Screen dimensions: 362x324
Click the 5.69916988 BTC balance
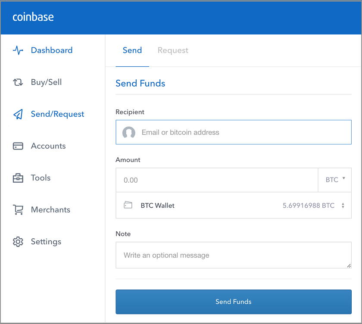309,206
